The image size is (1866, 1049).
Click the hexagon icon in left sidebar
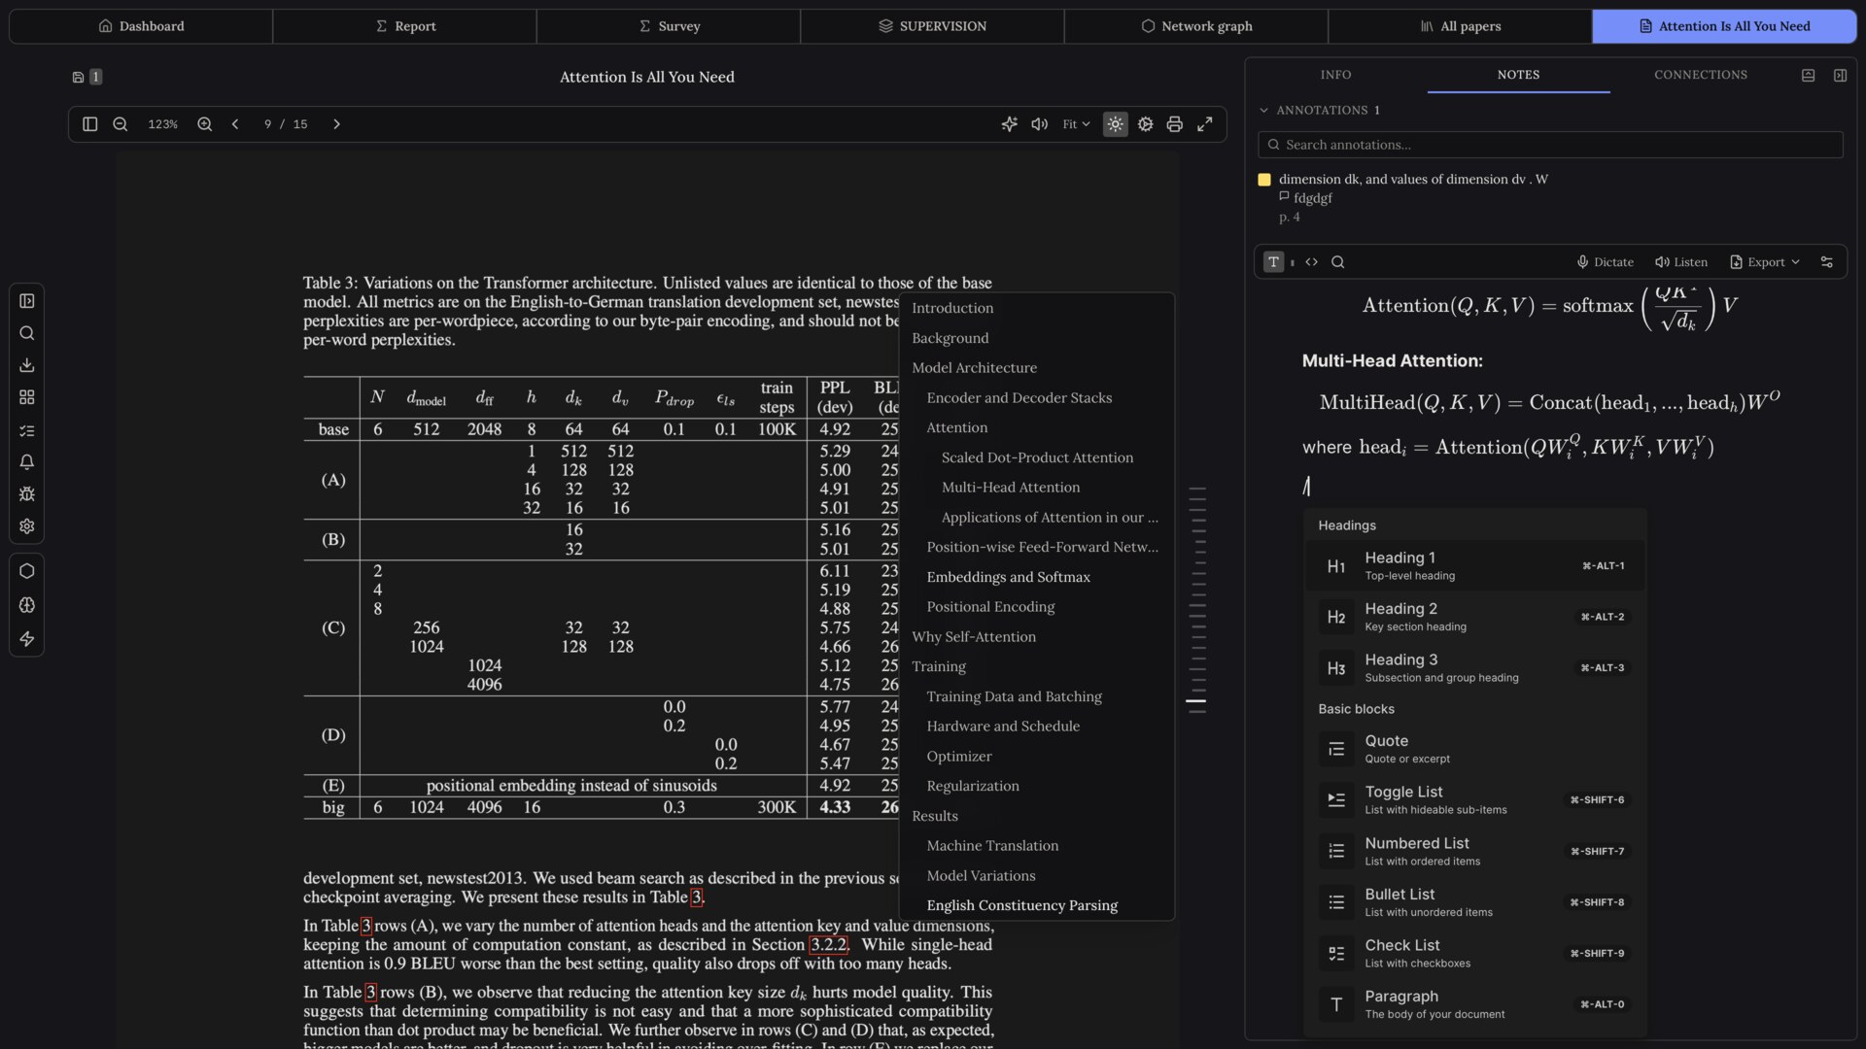point(27,571)
